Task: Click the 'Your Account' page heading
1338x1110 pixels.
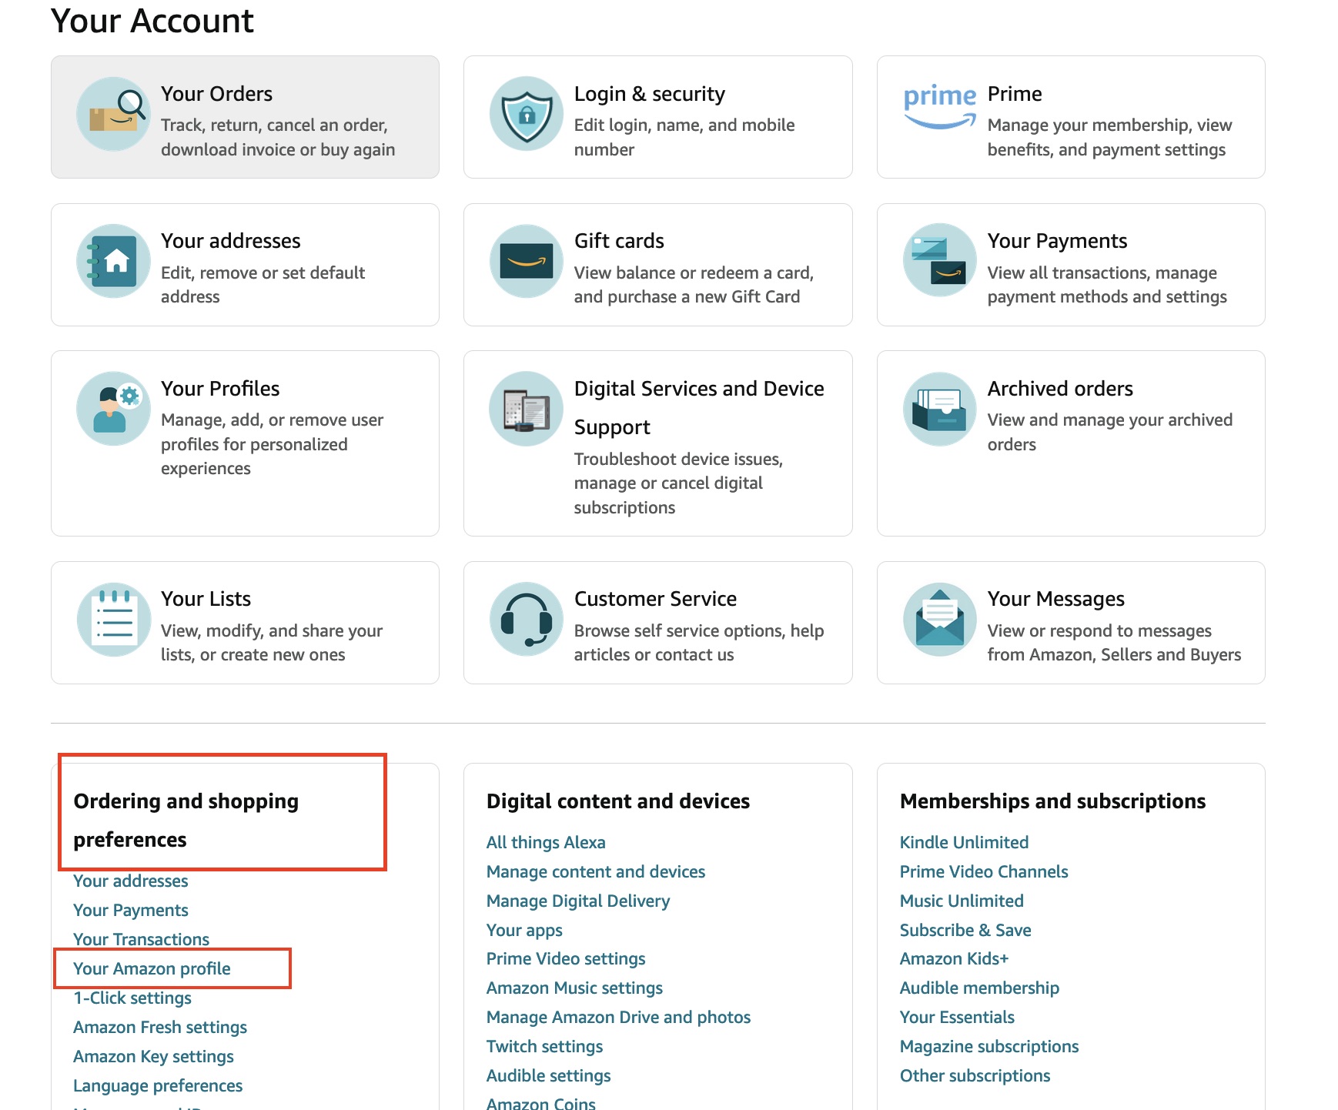Action: click(152, 21)
